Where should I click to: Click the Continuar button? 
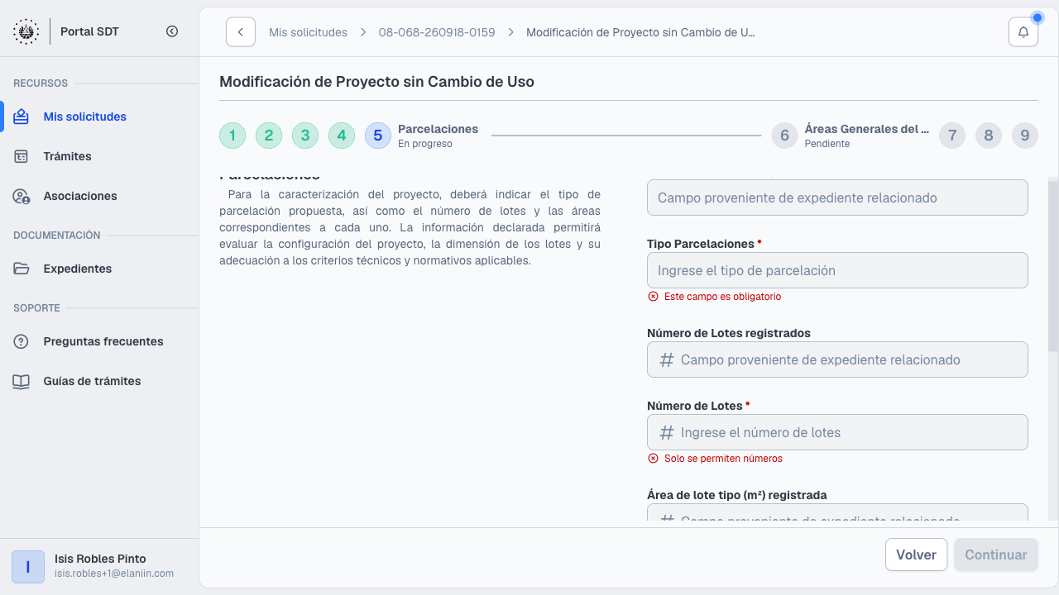click(x=996, y=555)
